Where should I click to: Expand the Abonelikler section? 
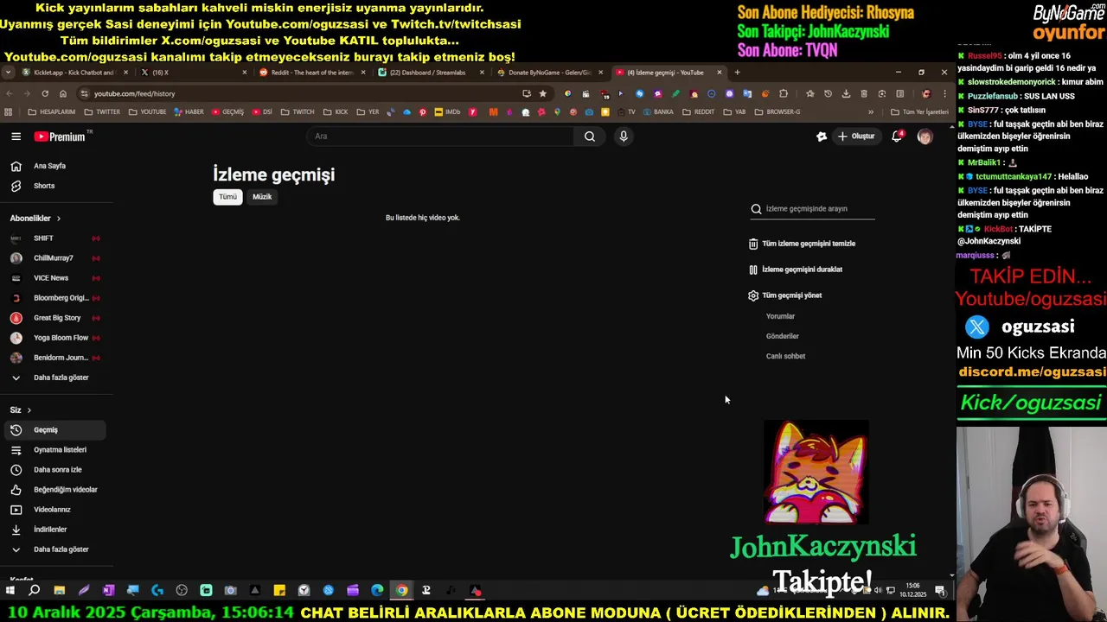point(35,219)
